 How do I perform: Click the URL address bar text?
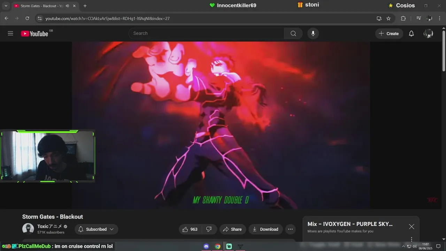click(108, 18)
